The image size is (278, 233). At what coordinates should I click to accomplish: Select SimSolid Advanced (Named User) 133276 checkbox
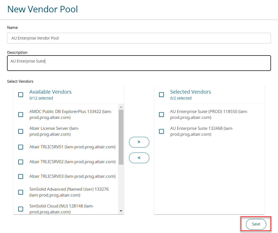(x=21, y=192)
